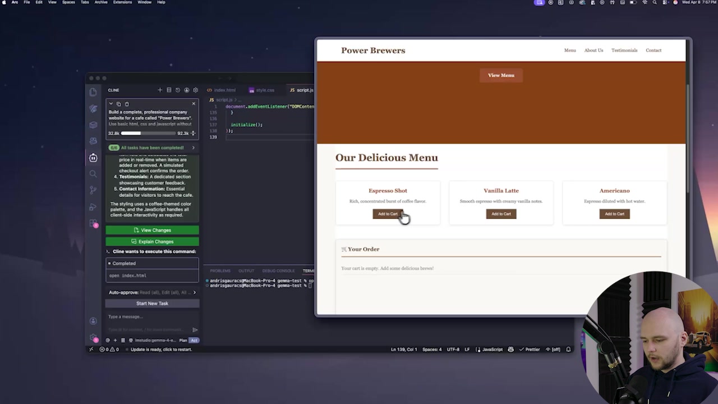This screenshot has height=404, width=718.
Task: Expand the 'All tasks have been completed' section
Action: pyautogui.click(x=194, y=148)
